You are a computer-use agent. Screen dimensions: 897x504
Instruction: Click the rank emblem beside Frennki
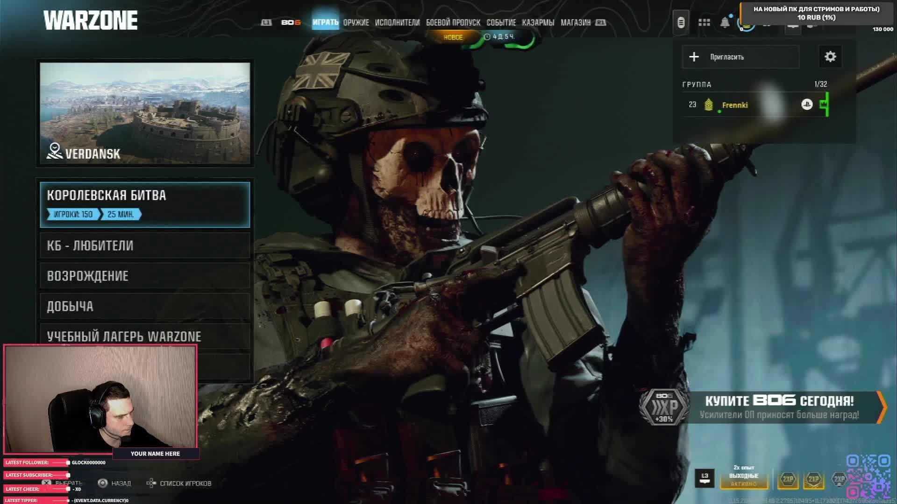(x=709, y=105)
